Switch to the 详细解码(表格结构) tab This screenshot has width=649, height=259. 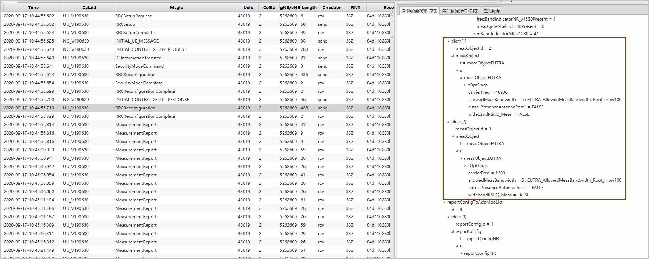click(x=460, y=11)
